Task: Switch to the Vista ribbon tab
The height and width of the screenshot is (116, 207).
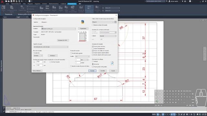Action: 24,4
